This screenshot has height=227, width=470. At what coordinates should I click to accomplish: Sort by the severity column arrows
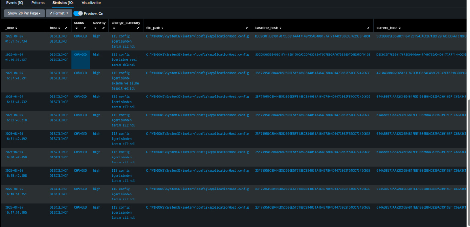[x=95, y=28]
